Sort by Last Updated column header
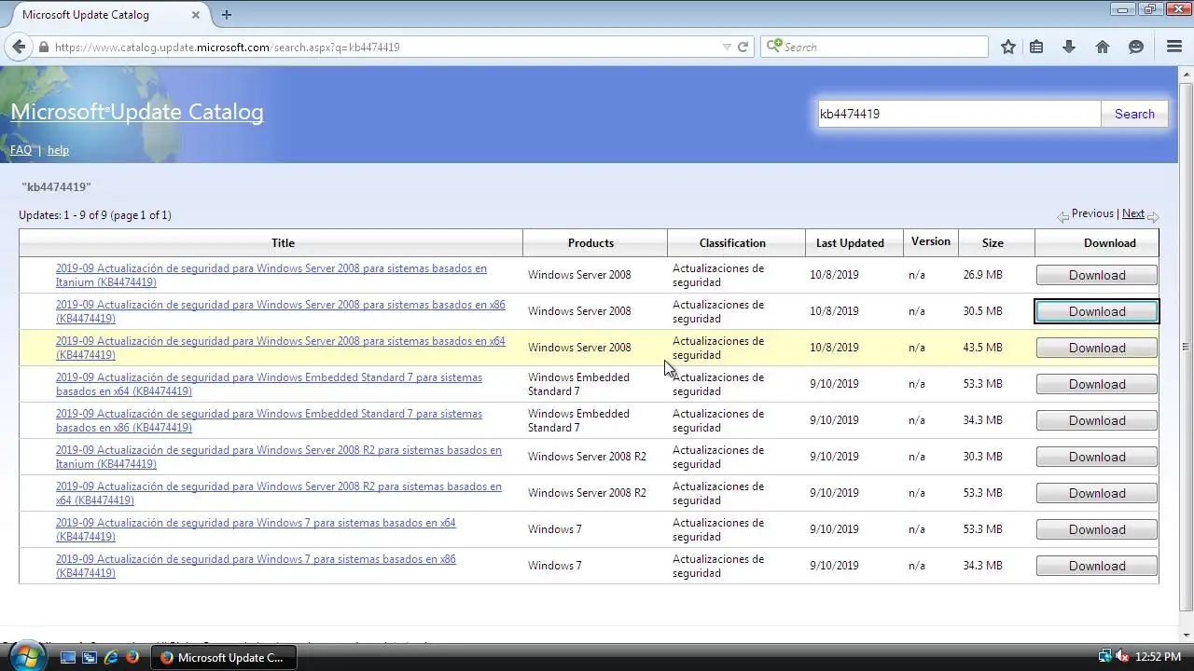This screenshot has width=1194, height=671. tap(850, 243)
